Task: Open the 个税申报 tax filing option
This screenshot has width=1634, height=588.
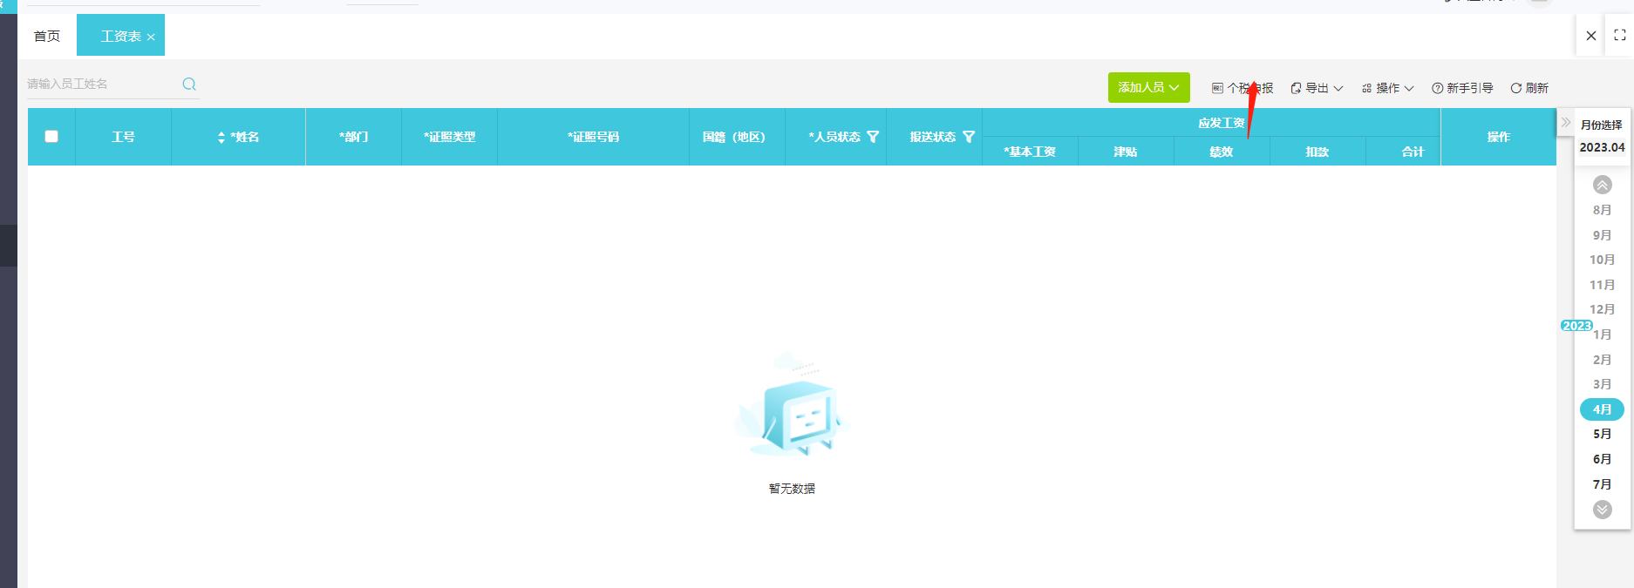Action: (x=1243, y=88)
